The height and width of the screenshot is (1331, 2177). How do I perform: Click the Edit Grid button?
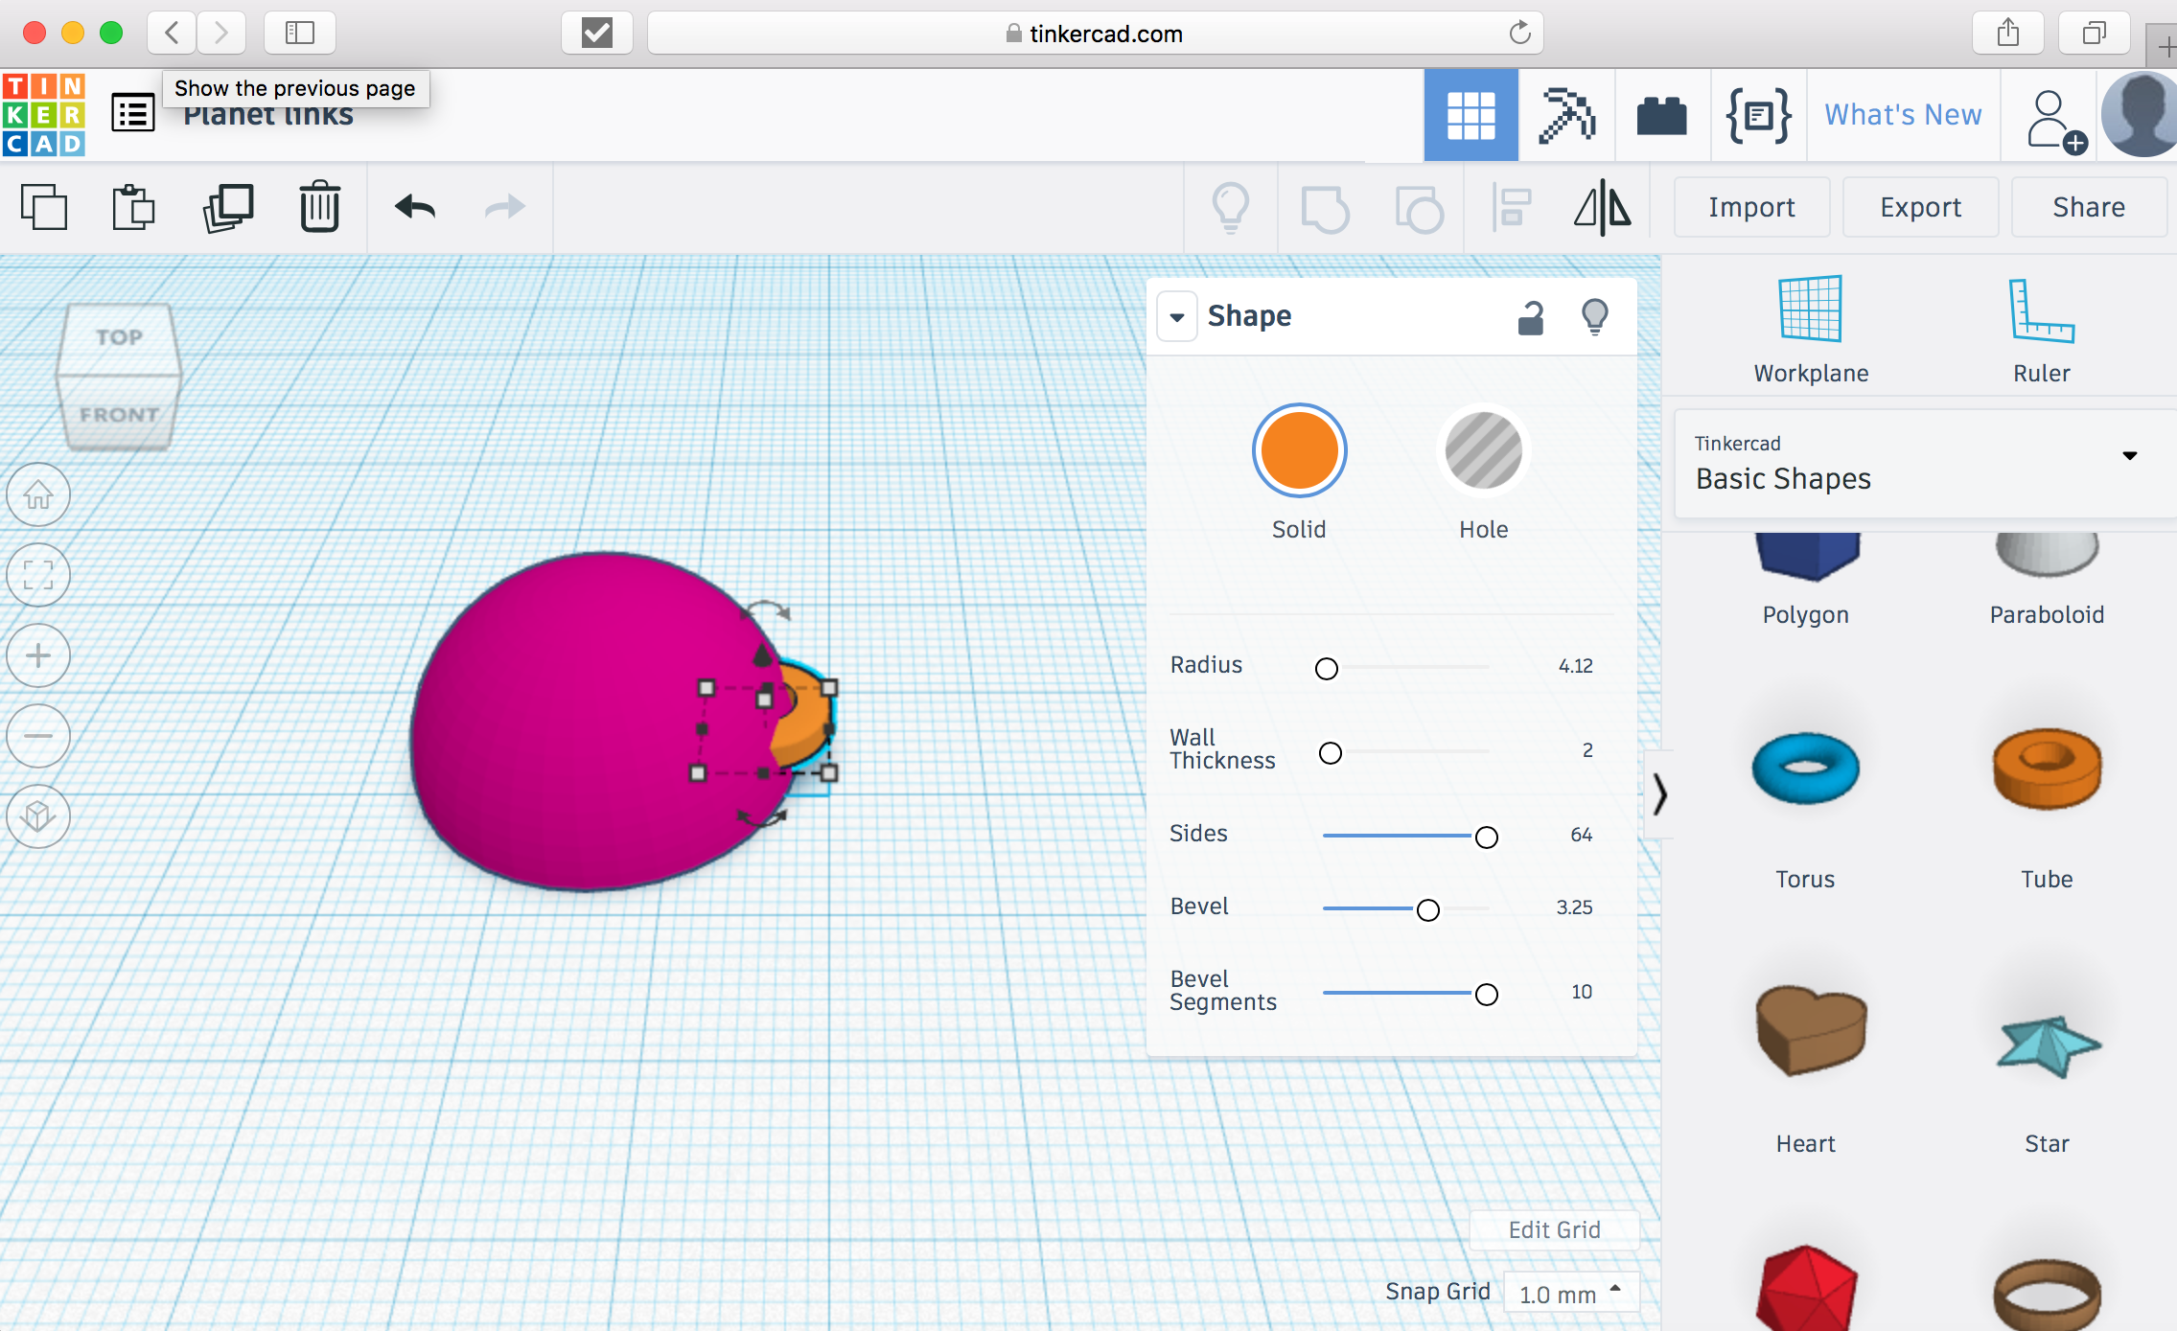click(1553, 1229)
